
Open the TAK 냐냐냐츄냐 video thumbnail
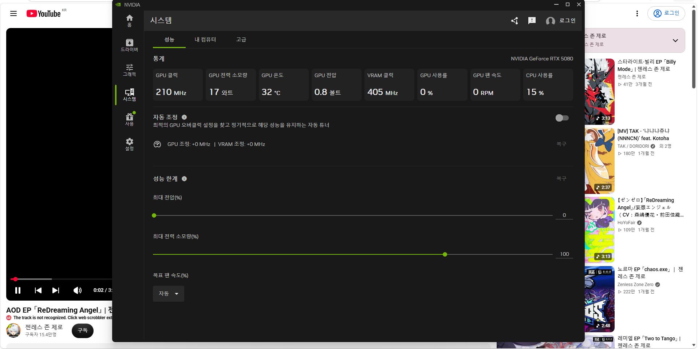pyautogui.click(x=600, y=161)
